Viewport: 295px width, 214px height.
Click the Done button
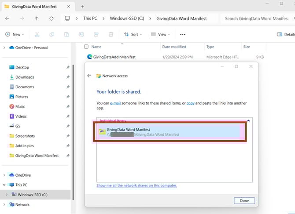244,200
